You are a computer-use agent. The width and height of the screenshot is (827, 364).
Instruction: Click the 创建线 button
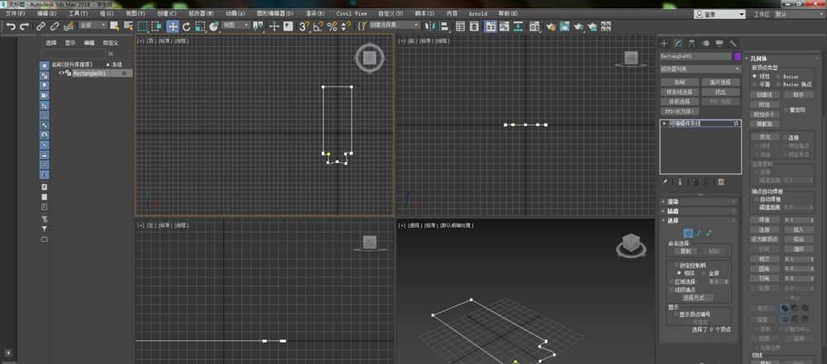(764, 95)
